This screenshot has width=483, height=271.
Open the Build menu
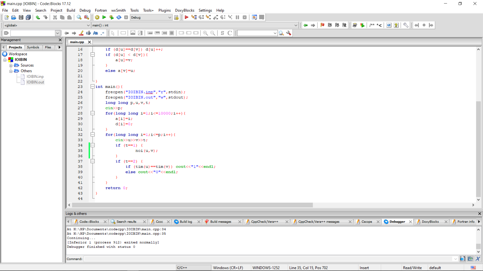pyautogui.click(x=71, y=10)
